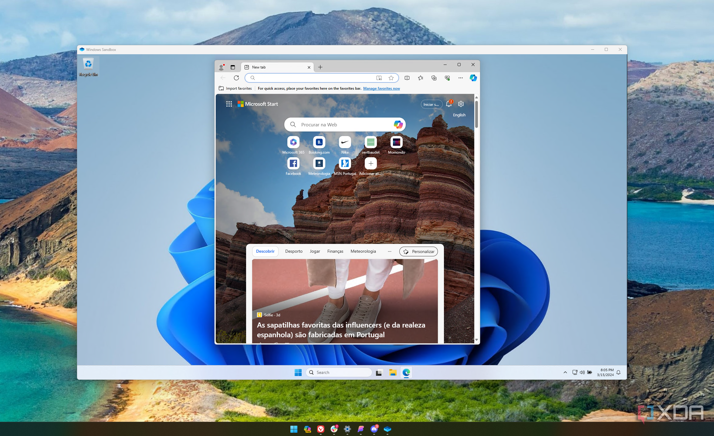This screenshot has height=436, width=714.
Task: Click the English language link
Action: [x=459, y=115]
